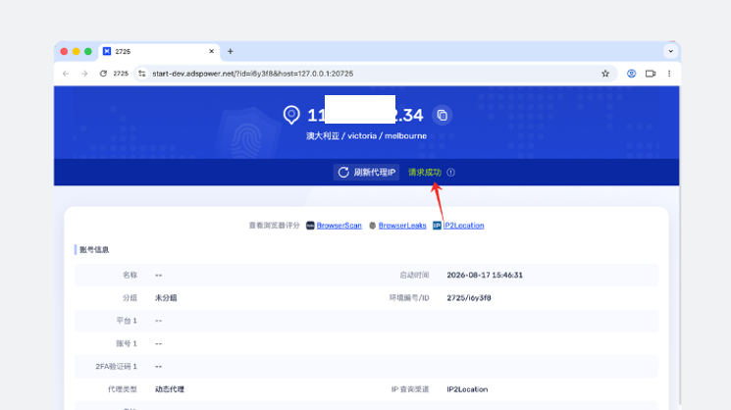Open the BrowserLeaks link
731x410 pixels.
pos(402,226)
